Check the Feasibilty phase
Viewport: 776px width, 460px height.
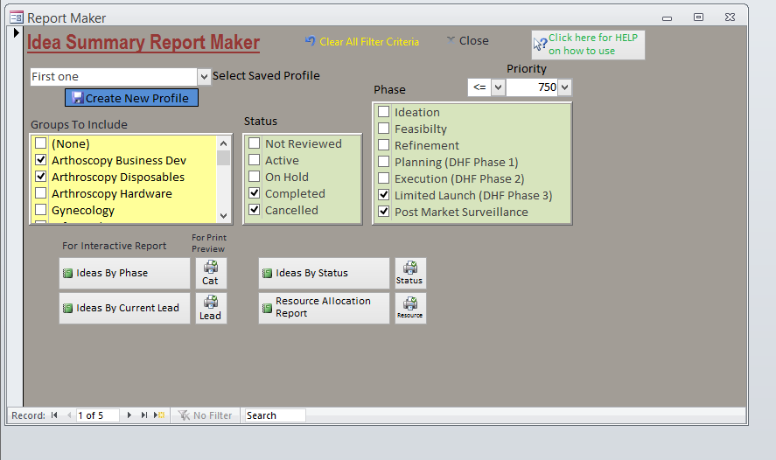coord(383,129)
